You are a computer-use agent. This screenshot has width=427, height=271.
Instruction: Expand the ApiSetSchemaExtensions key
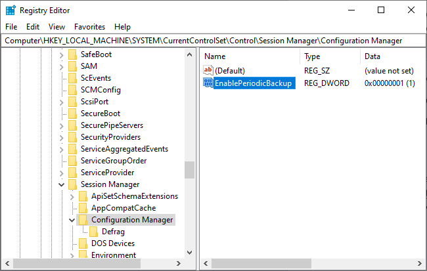pos(72,196)
